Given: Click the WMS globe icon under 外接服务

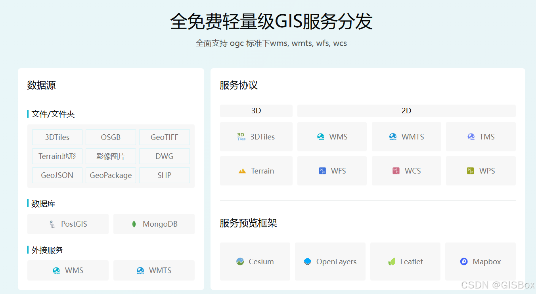Looking at the screenshot, I should [56, 271].
